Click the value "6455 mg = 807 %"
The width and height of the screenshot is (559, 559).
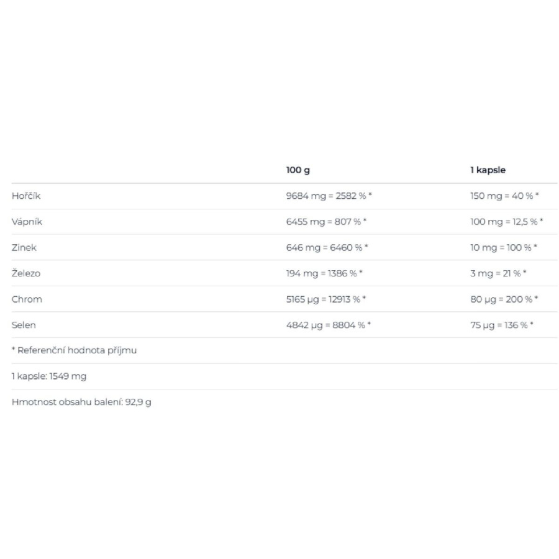(326, 222)
